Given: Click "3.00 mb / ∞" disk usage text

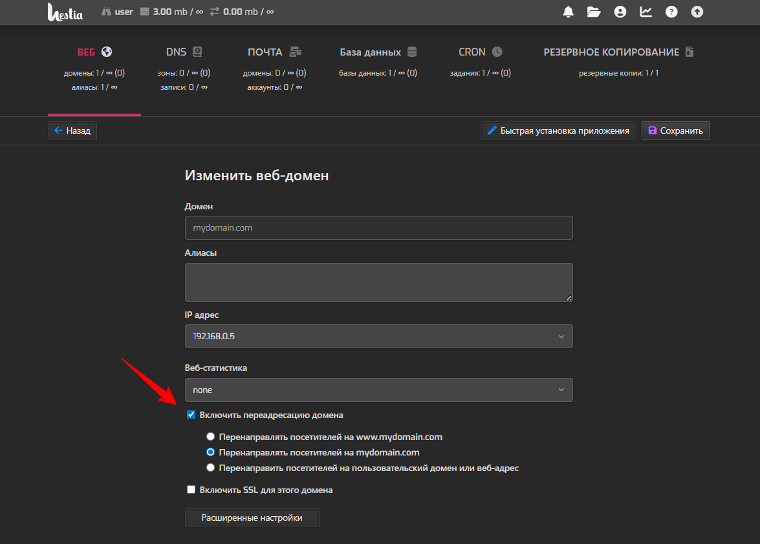Looking at the screenshot, I should pyautogui.click(x=179, y=12).
